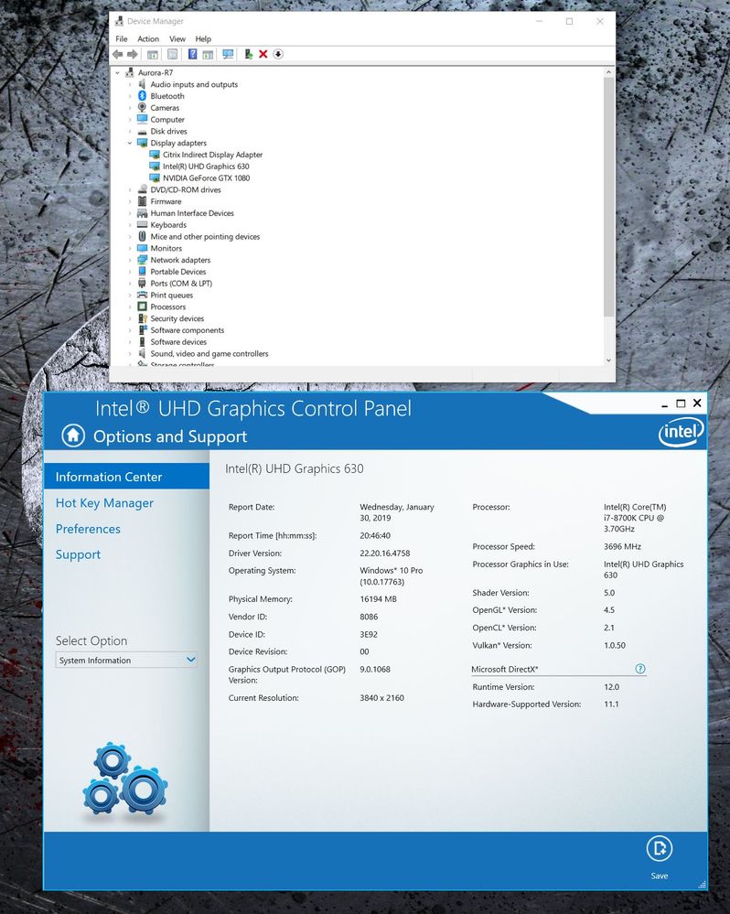Click the Intel logo in the header

[682, 432]
